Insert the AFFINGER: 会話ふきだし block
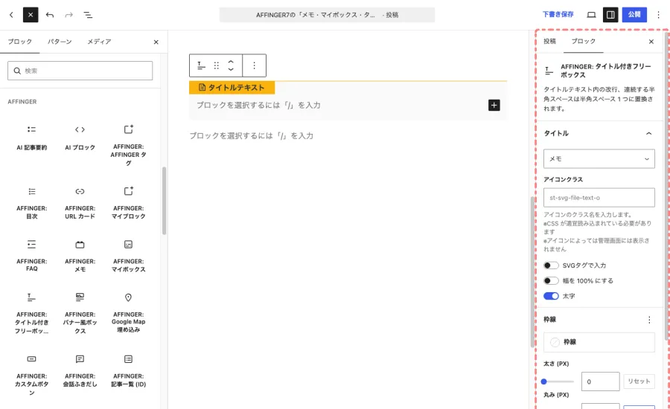The image size is (670, 409). pyautogui.click(x=80, y=370)
